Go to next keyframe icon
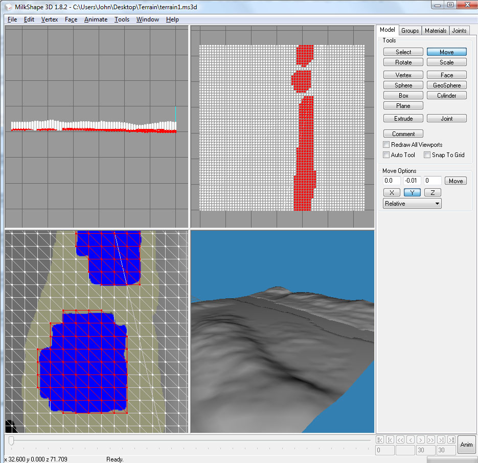The width and height of the screenshot is (478, 463). point(441,439)
